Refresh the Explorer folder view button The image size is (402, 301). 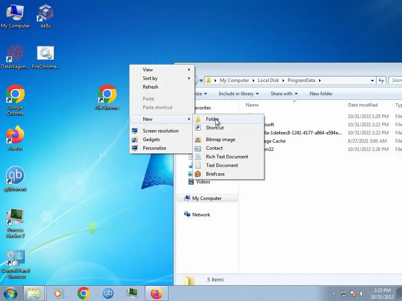pyautogui.click(x=381, y=80)
